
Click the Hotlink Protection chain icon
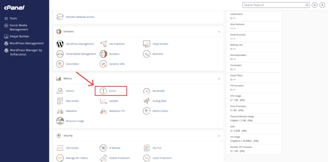click(103, 158)
